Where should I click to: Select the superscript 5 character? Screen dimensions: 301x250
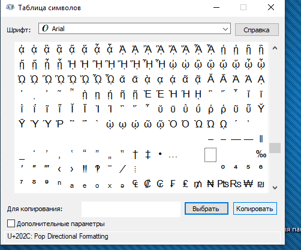click(x=248, y=167)
